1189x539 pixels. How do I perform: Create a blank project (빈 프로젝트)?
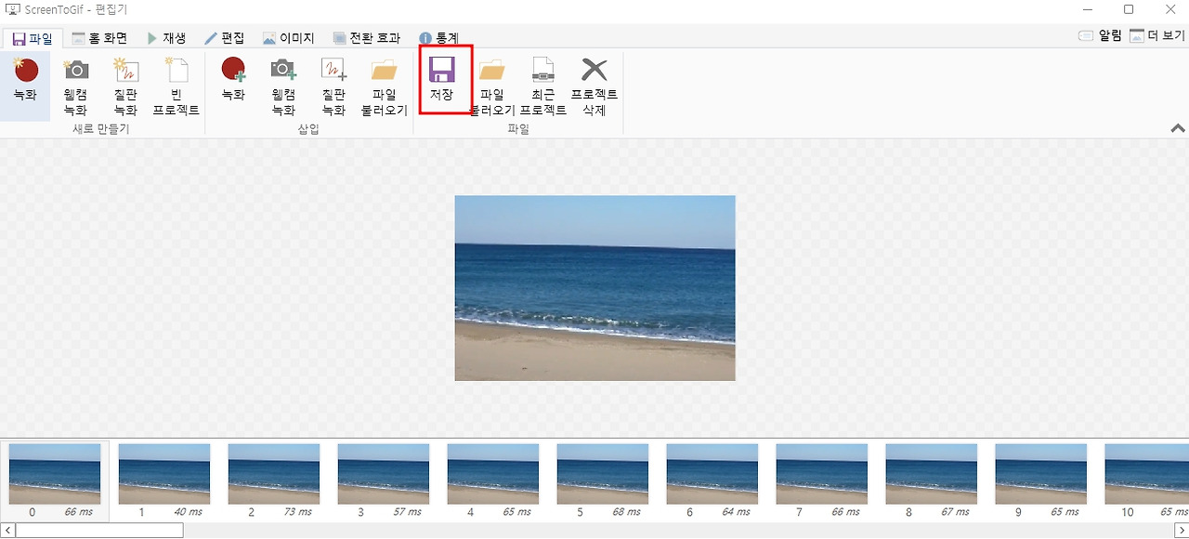pos(175,84)
